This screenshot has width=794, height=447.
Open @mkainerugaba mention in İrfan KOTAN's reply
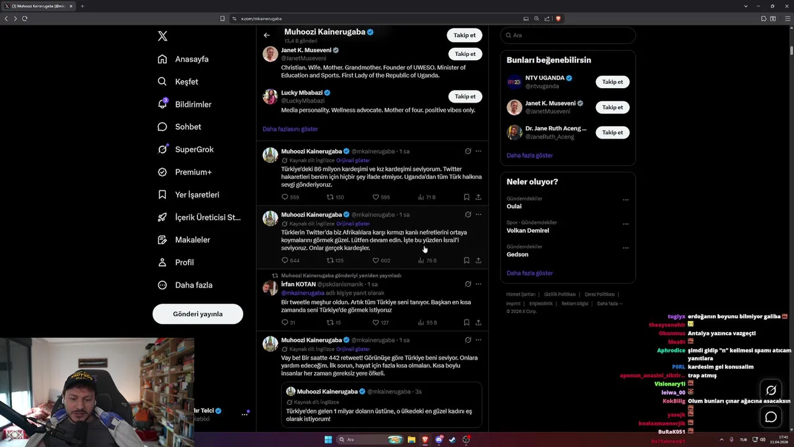pos(303,293)
